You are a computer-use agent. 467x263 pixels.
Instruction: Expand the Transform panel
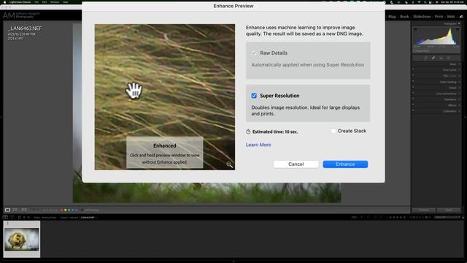[450, 99]
